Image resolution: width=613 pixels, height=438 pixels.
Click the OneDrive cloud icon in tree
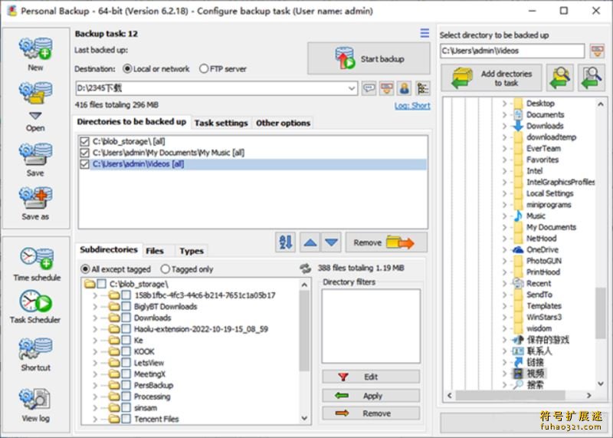[518, 250]
